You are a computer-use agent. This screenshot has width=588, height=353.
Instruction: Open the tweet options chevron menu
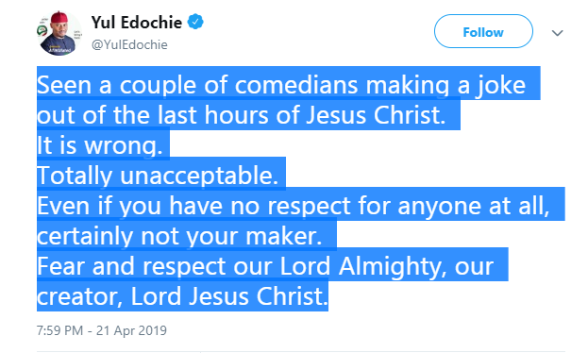point(557,33)
